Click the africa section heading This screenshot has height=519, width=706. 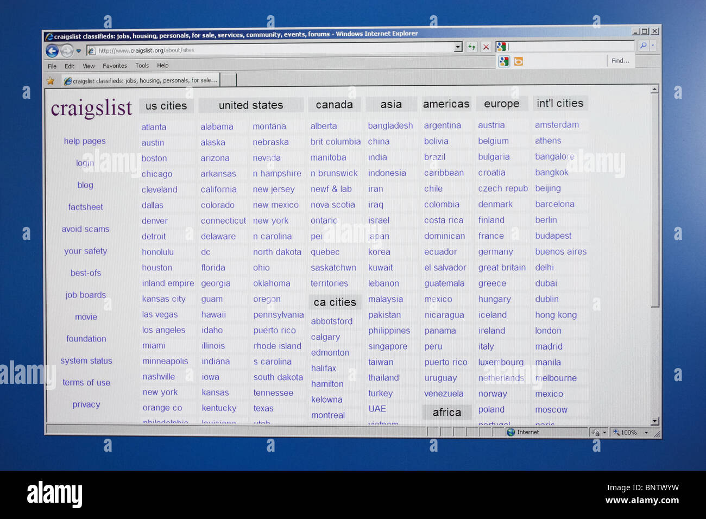tap(447, 412)
